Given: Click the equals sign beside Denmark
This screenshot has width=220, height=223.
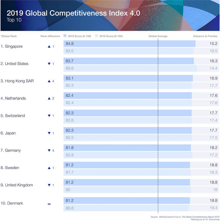Looking at the screenshot, I should click(x=49, y=204).
